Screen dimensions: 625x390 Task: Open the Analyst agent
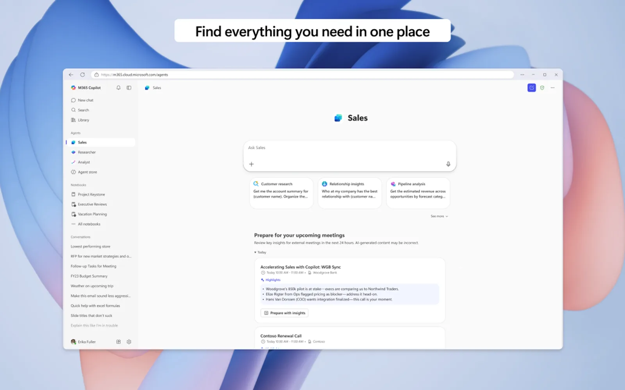coord(101,162)
